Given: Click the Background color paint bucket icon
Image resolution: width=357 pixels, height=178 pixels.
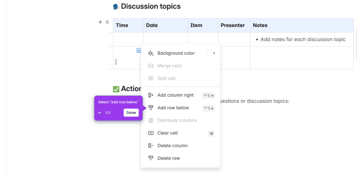Looking at the screenshot, I should [151, 53].
